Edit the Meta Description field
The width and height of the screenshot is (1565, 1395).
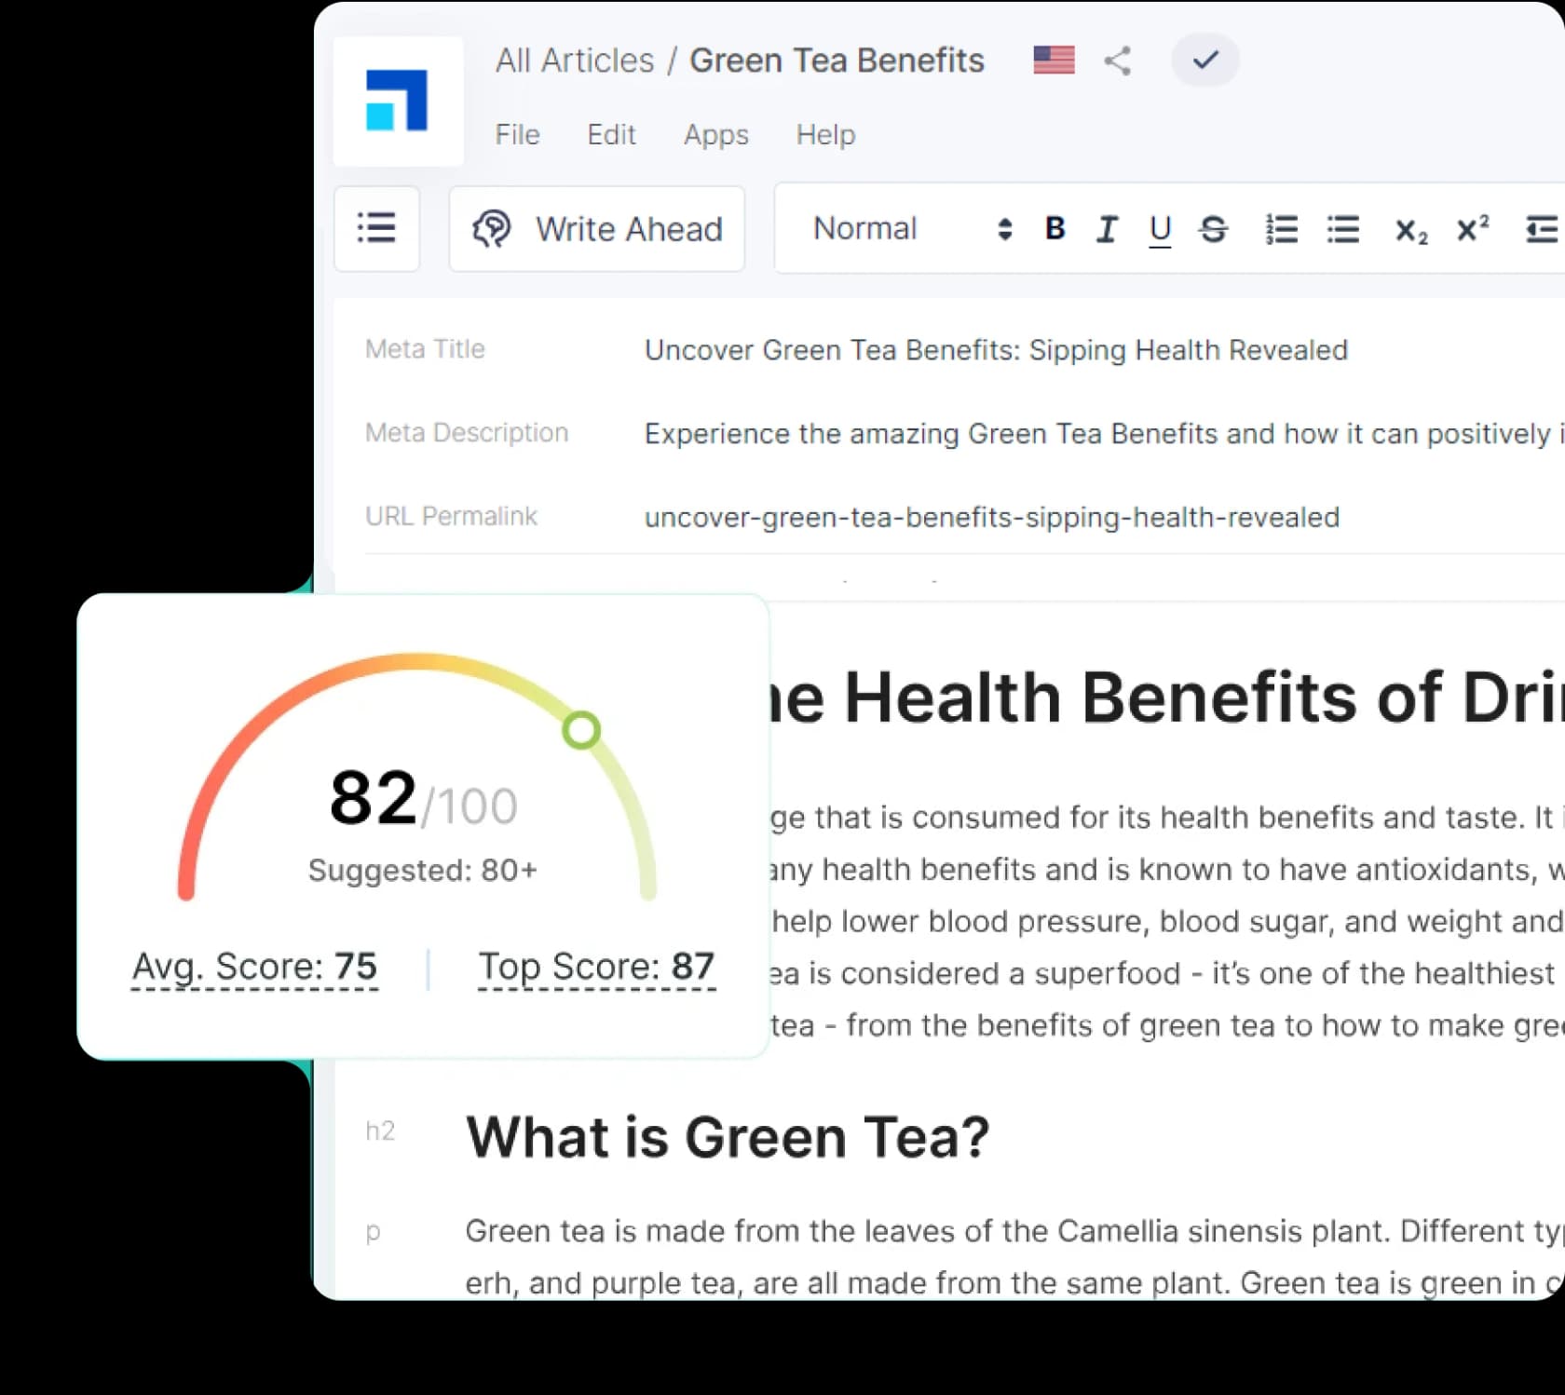coord(1104,434)
